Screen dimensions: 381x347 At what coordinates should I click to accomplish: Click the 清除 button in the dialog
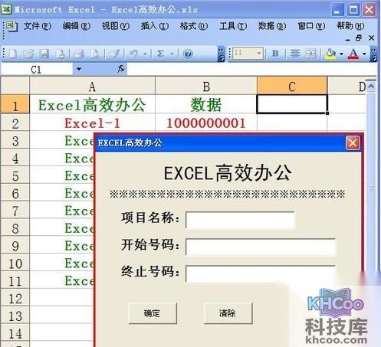228,313
